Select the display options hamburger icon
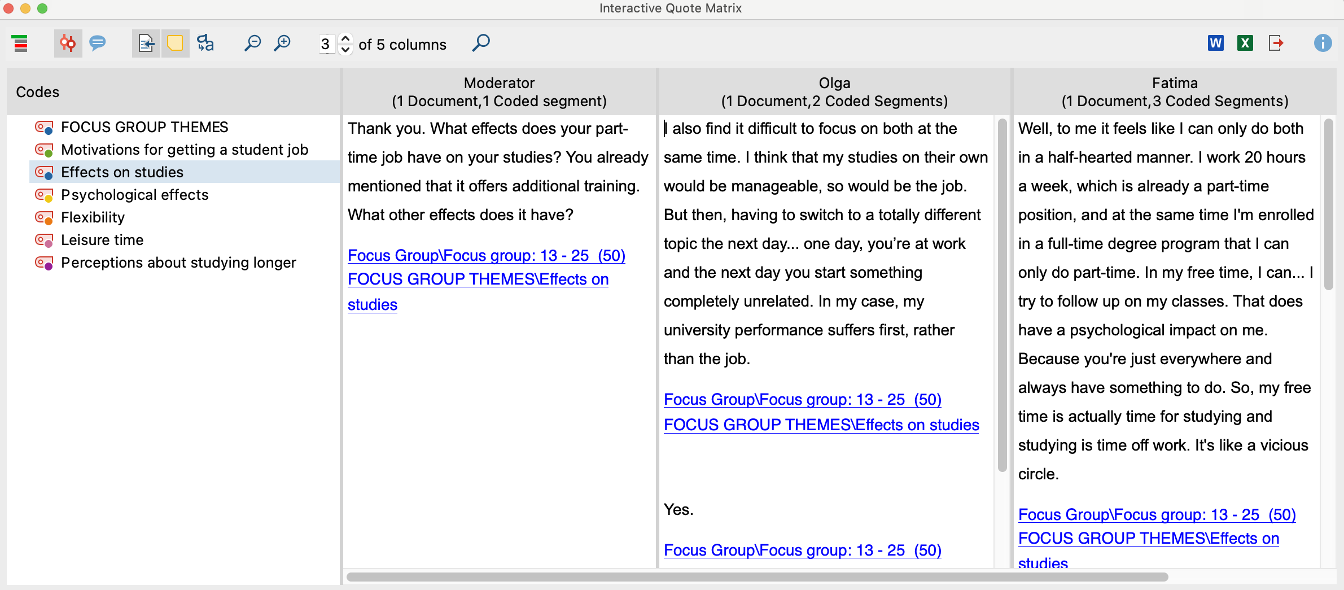This screenshot has height=590, width=1344. tap(20, 43)
